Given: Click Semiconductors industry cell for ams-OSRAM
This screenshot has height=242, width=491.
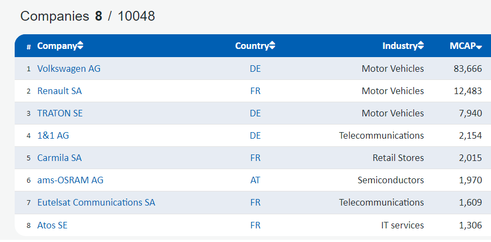Looking at the screenshot, I should (391, 181).
